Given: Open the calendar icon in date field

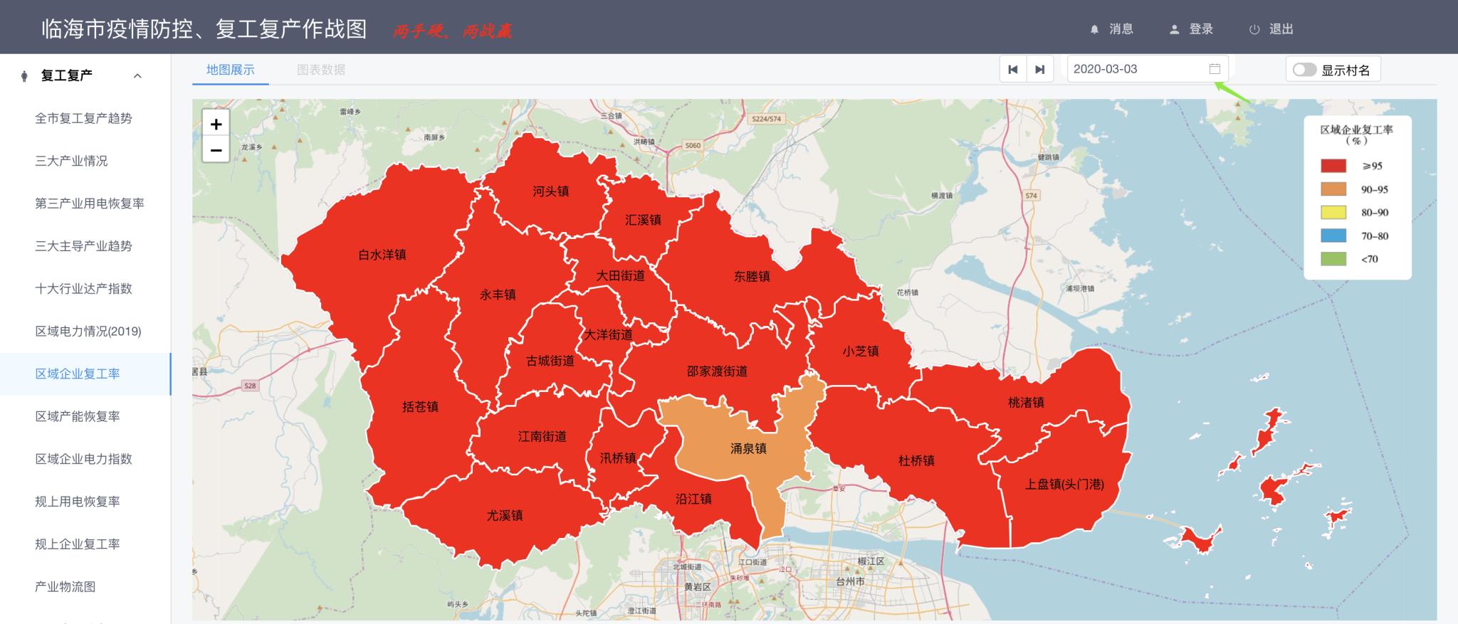Looking at the screenshot, I should point(1215,69).
